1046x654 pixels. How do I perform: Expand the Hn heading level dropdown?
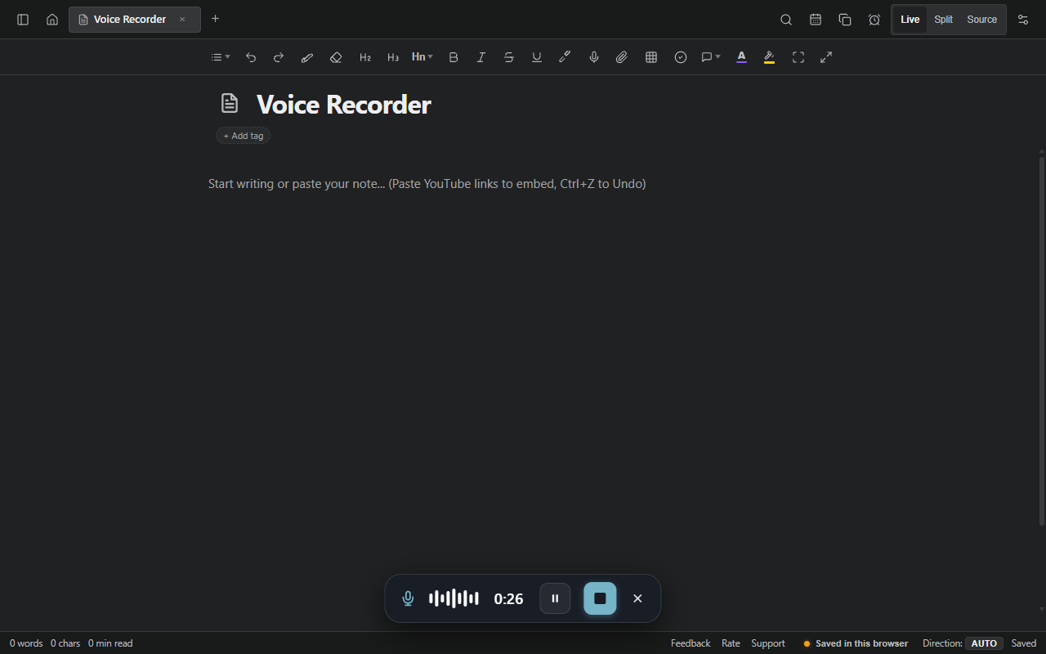(422, 57)
